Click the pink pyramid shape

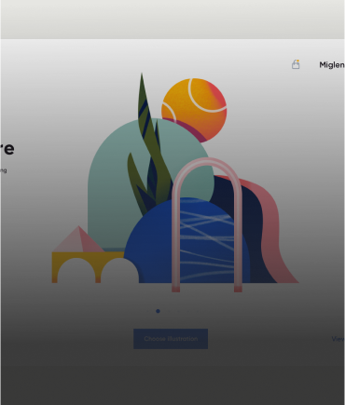(x=78, y=239)
